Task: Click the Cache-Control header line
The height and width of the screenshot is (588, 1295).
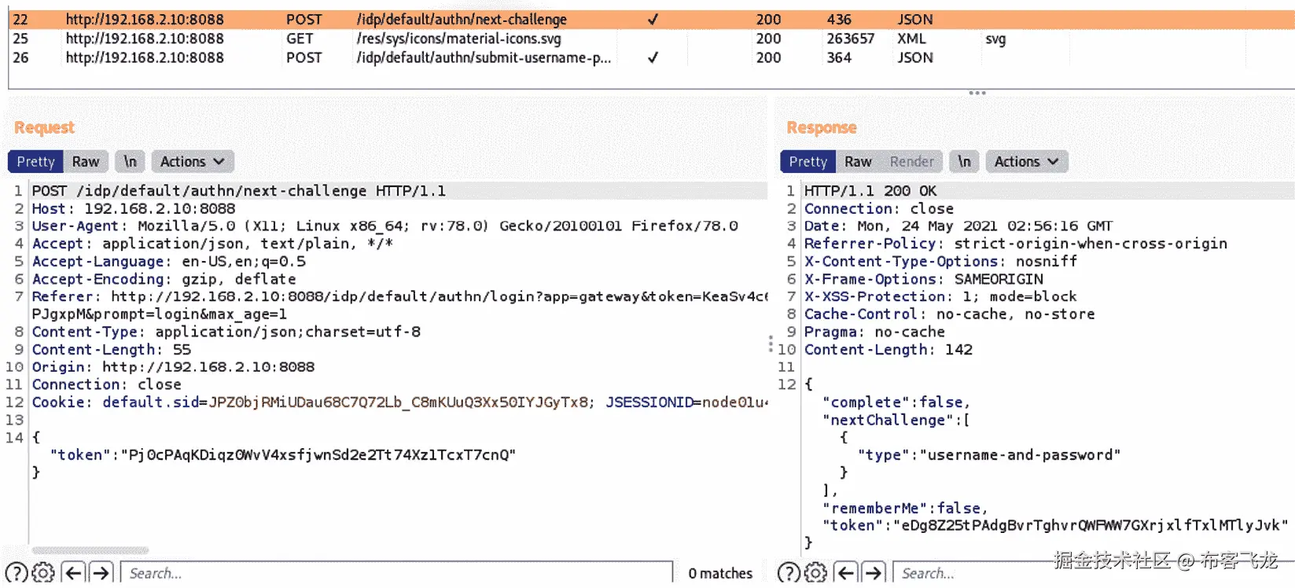Action: [x=949, y=314]
